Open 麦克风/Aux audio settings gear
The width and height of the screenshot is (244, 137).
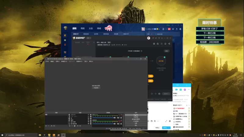coord(121,118)
